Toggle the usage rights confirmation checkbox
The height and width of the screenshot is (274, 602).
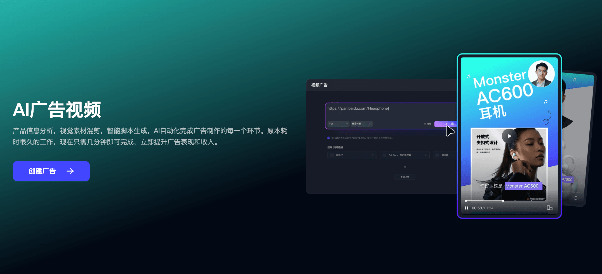tap(328, 138)
